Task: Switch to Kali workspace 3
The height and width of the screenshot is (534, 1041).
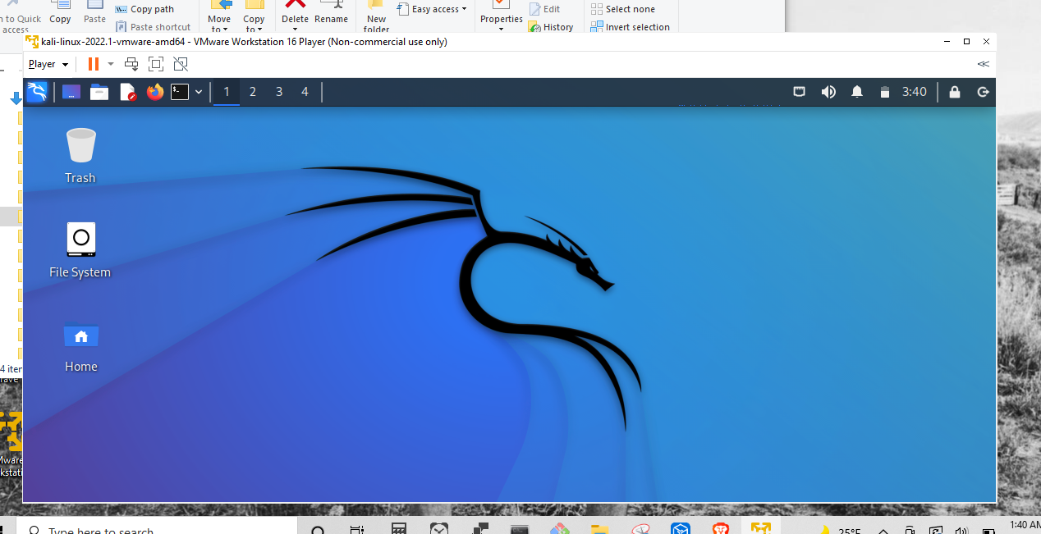Action: (279, 92)
